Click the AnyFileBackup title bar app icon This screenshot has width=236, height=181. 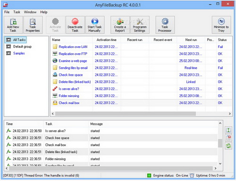[6, 5]
